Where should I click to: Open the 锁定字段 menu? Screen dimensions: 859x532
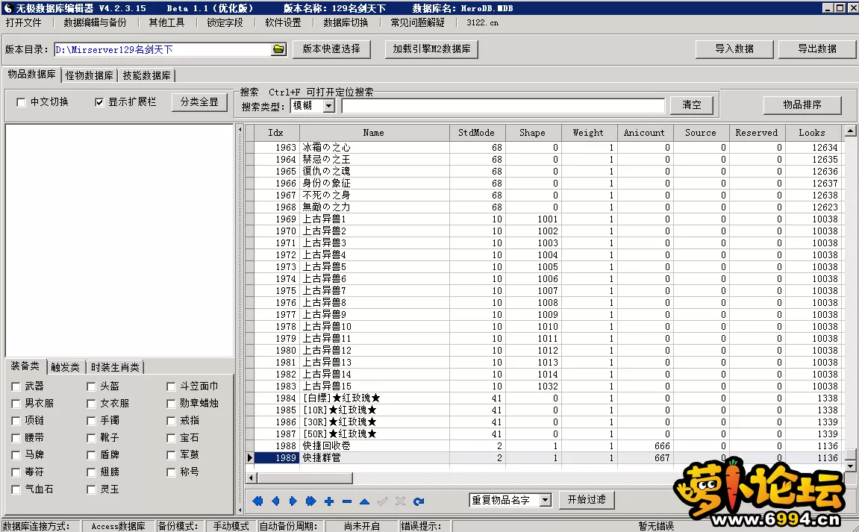[225, 22]
